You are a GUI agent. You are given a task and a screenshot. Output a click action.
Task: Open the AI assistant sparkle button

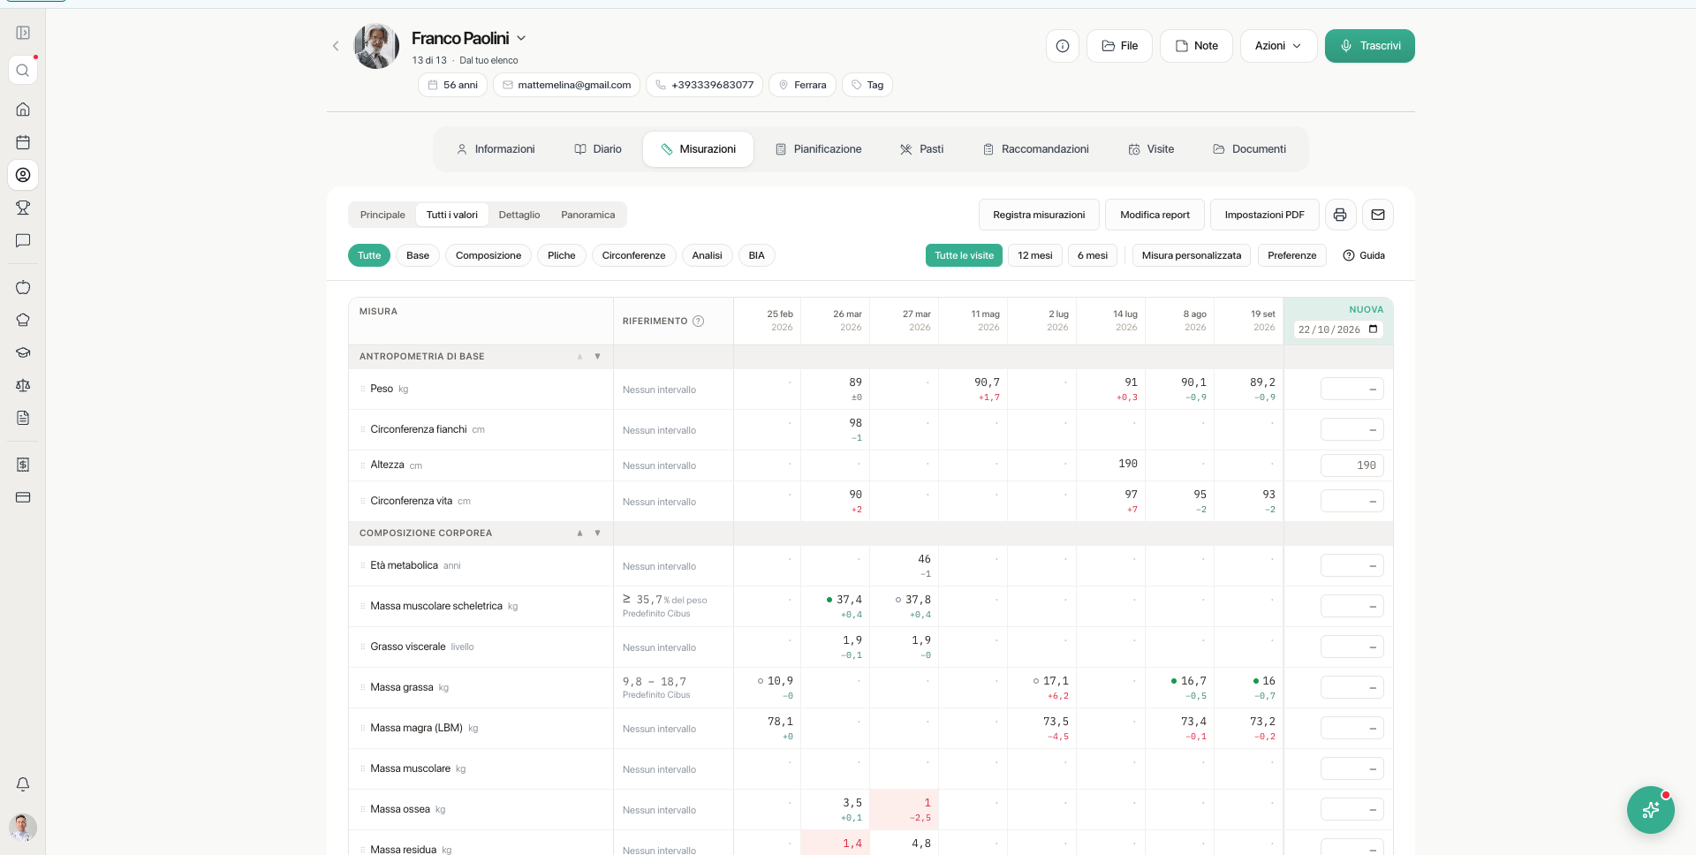pos(1650,810)
